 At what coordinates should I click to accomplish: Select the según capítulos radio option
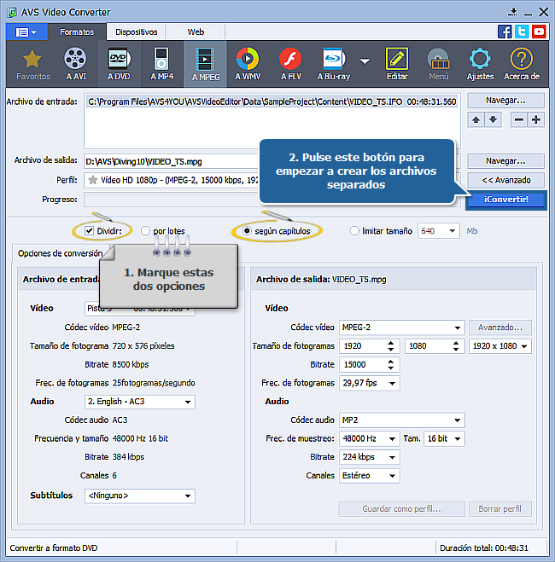247,231
